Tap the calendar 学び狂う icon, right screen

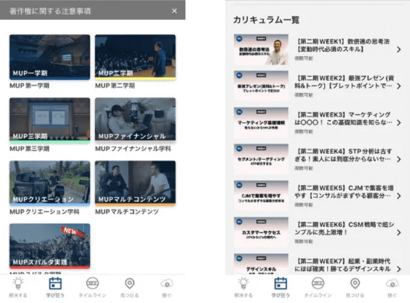coord(281,284)
